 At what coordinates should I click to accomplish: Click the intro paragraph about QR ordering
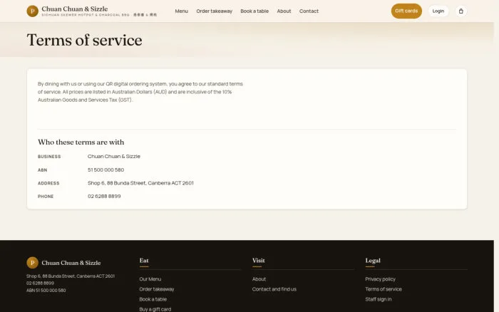[x=140, y=92]
